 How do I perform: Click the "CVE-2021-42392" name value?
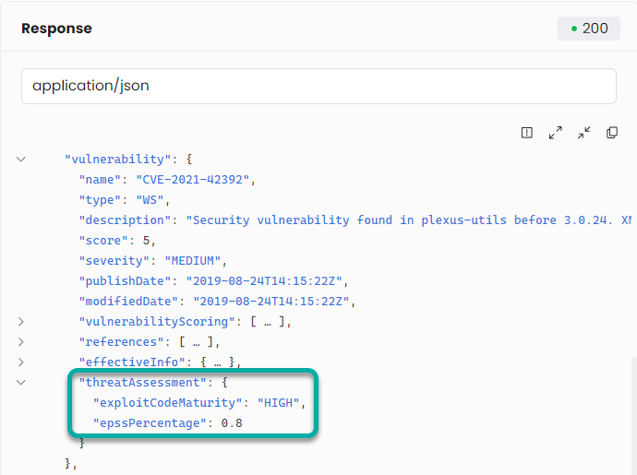click(x=192, y=180)
